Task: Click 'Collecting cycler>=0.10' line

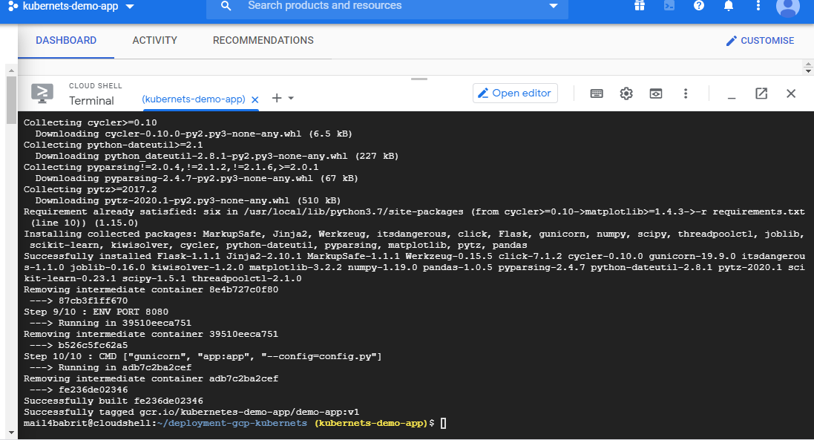Action: (90, 122)
